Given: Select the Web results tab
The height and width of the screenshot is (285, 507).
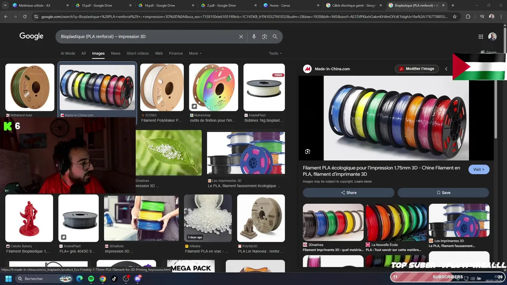Looking at the screenshot, I should point(159,53).
